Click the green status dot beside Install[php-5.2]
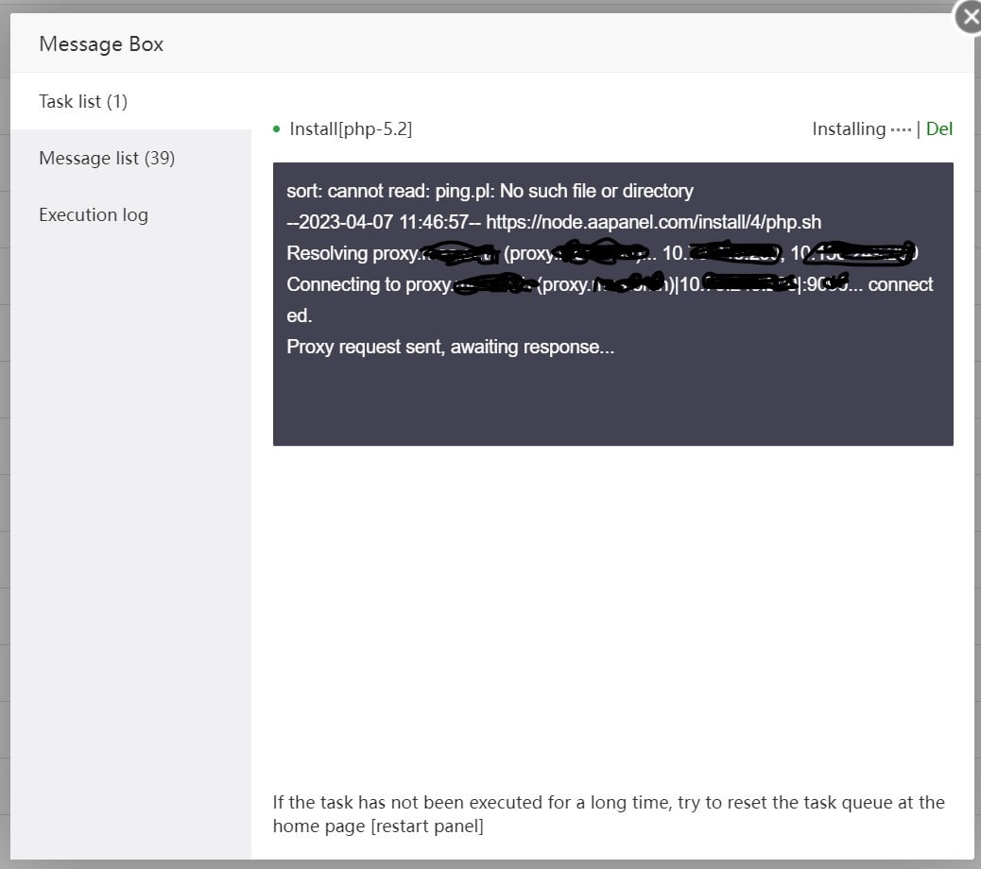981x869 pixels. click(x=276, y=129)
